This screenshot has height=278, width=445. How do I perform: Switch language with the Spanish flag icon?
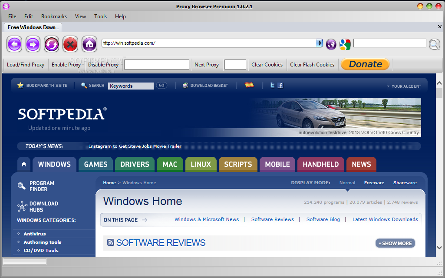click(x=250, y=85)
